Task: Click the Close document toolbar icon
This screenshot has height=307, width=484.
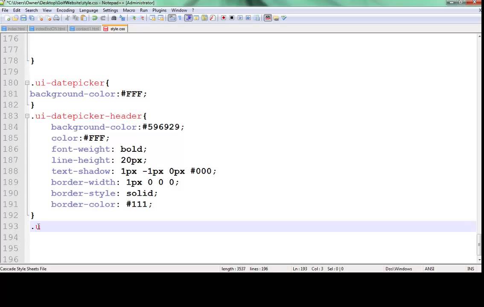Action: pyautogui.click(x=40, y=18)
